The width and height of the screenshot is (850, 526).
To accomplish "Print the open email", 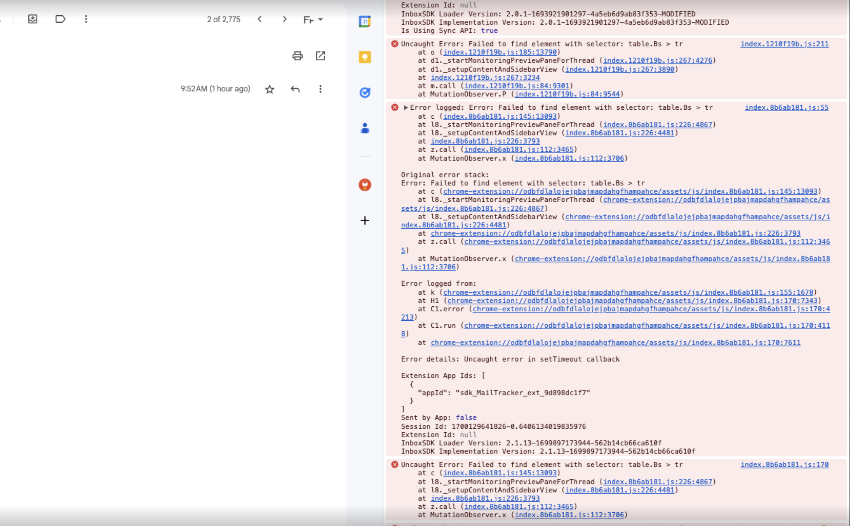I will click(297, 56).
